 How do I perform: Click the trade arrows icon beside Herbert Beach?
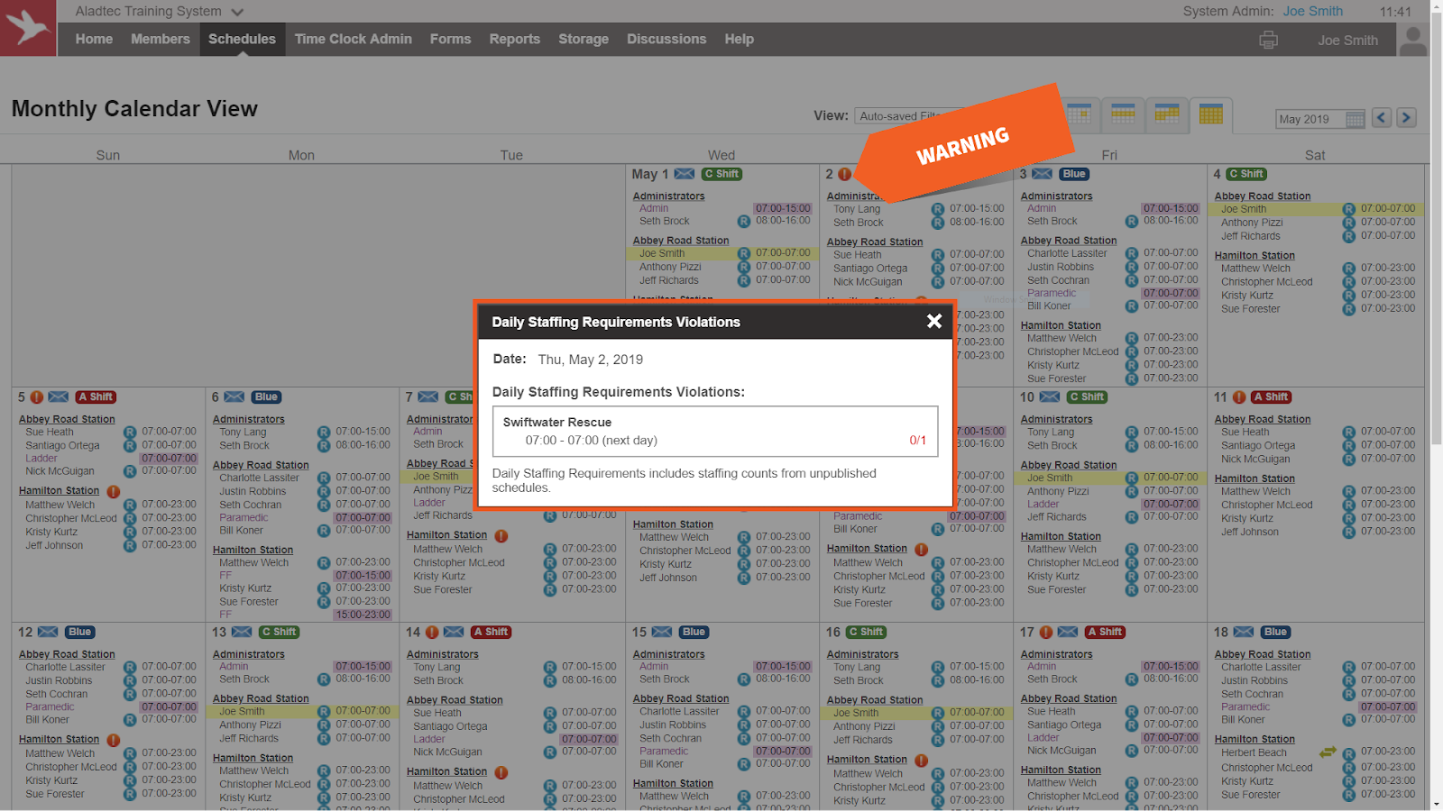[1328, 752]
